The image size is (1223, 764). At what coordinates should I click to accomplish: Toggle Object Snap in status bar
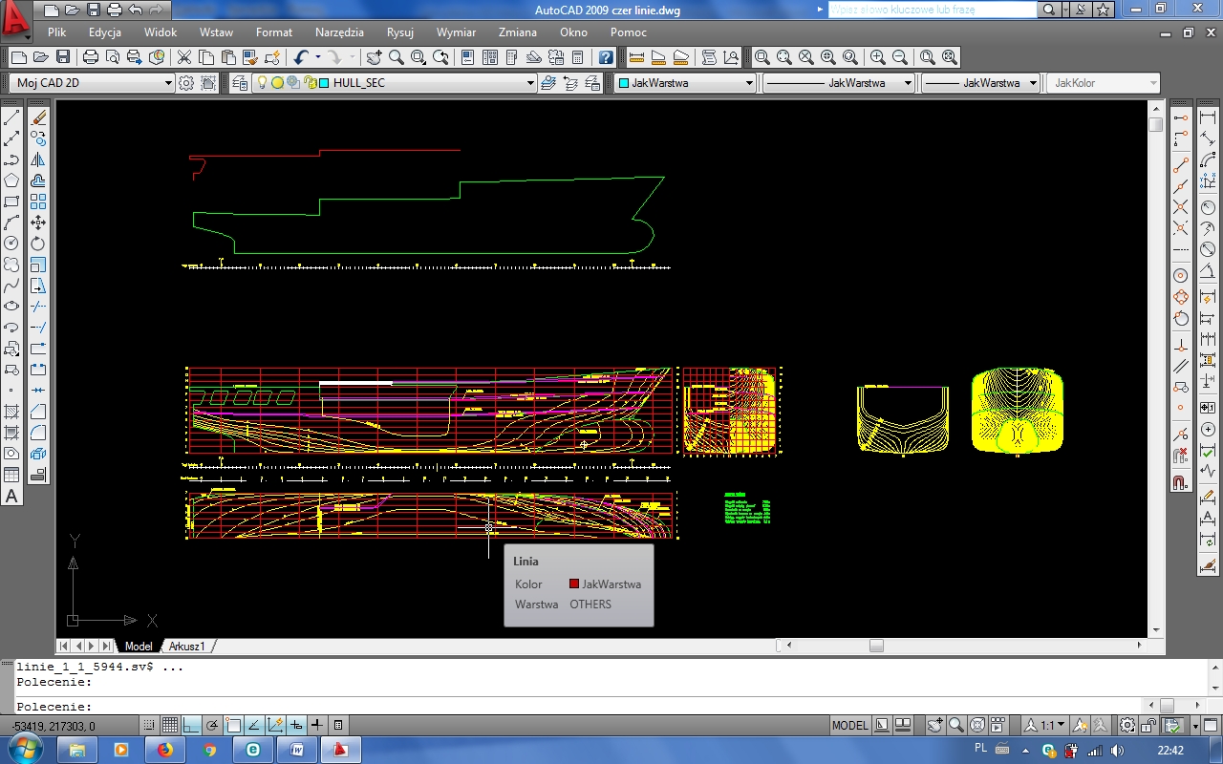pos(234,725)
